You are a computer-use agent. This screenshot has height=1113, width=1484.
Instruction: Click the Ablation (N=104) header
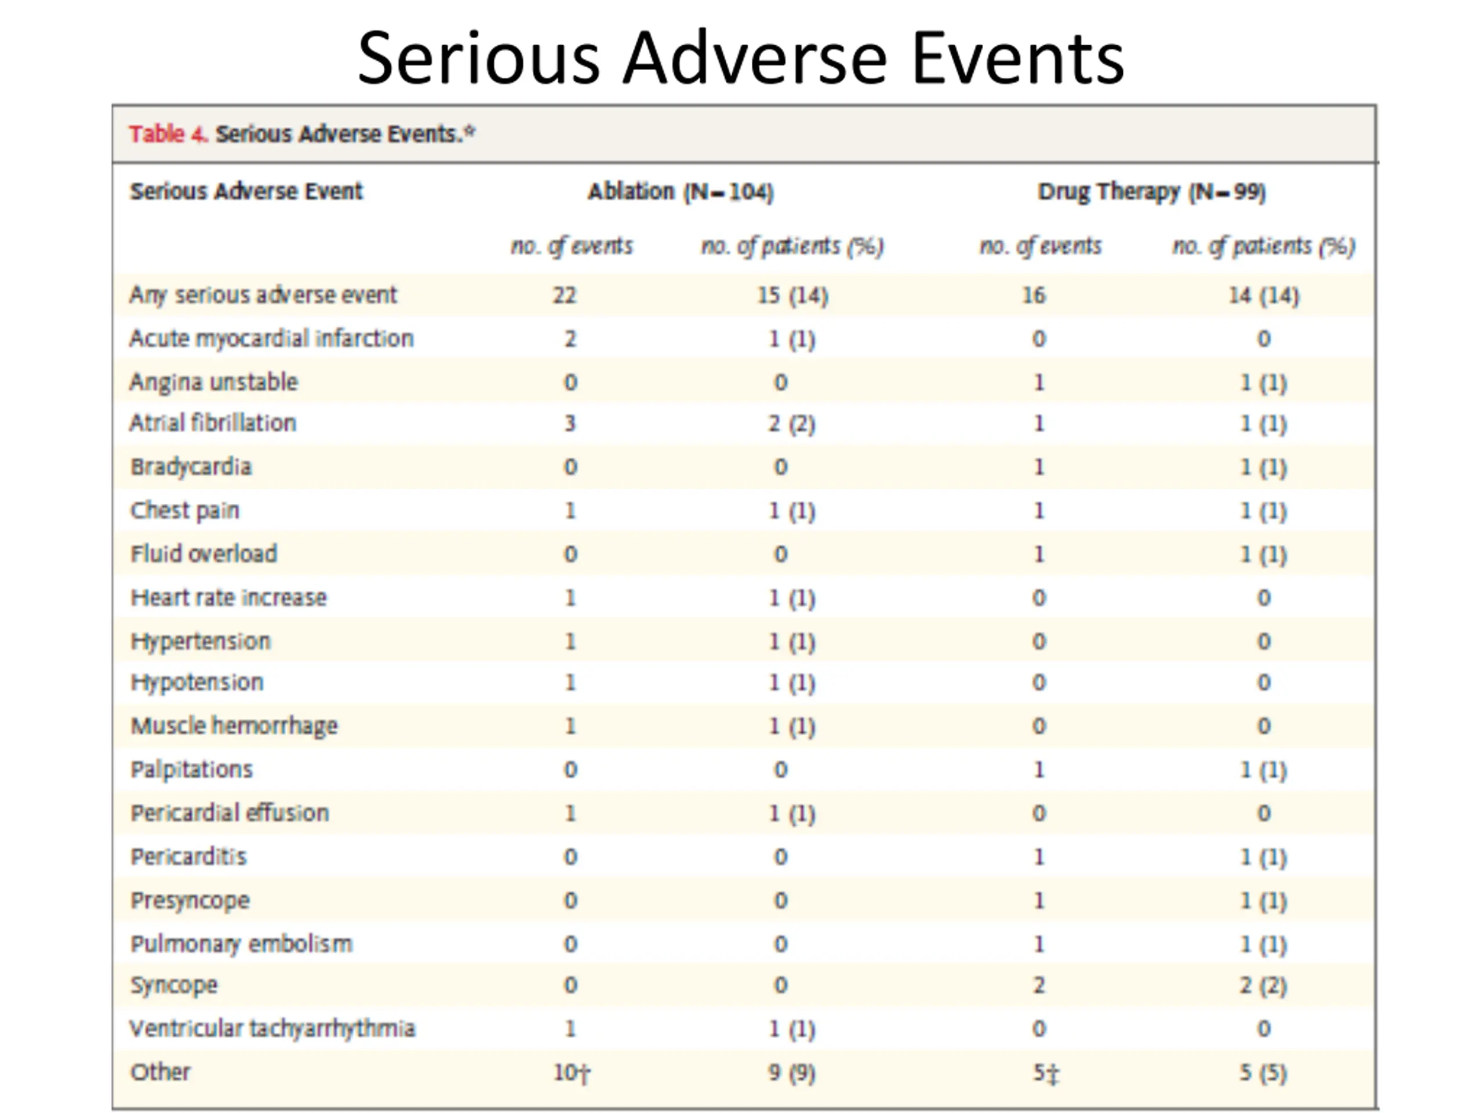pos(681,192)
